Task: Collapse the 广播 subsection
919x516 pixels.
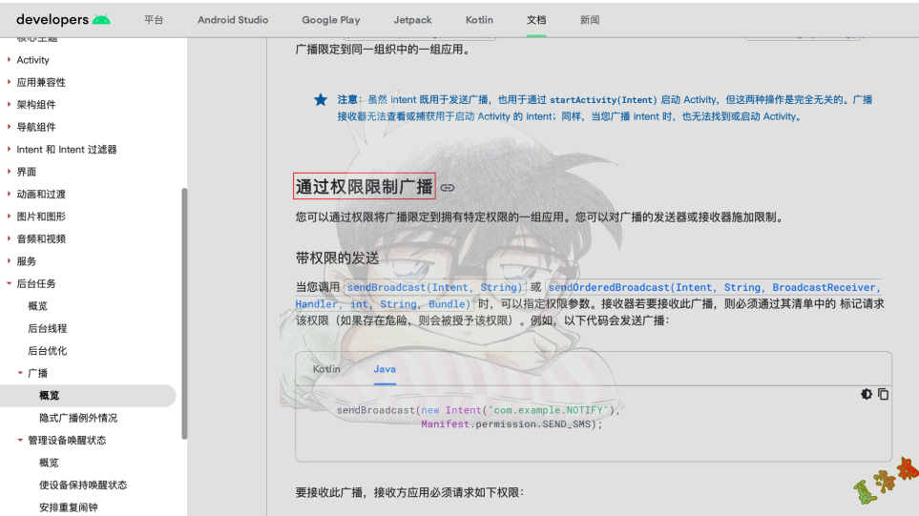Action: [x=20, y=373]
